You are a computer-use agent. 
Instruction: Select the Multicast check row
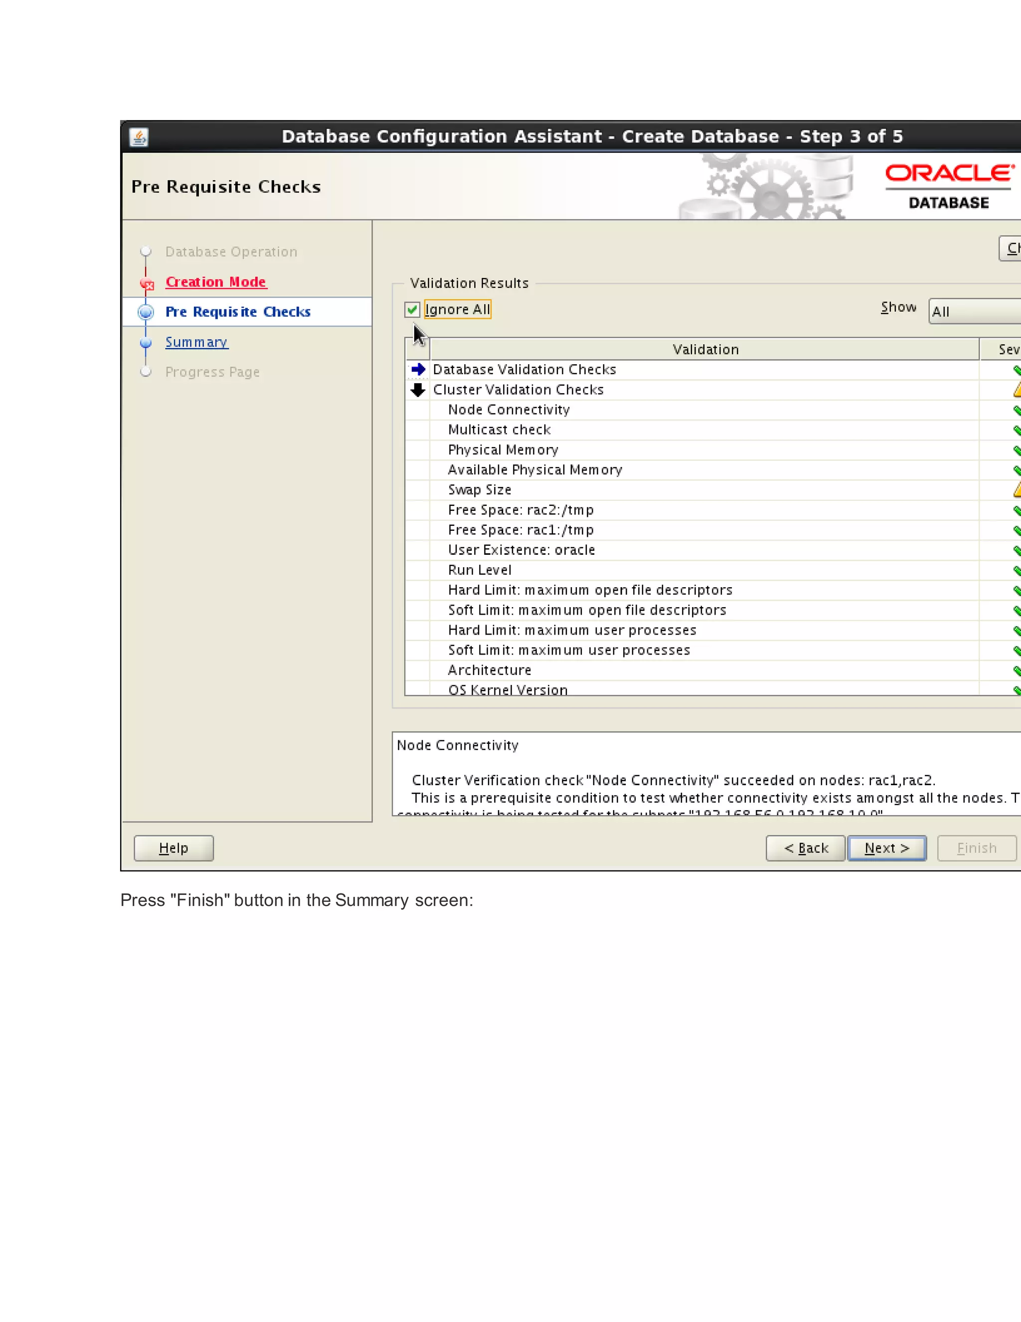[x=499, y=430]
